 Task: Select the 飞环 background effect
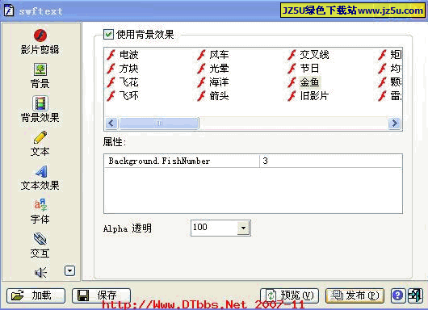(x=129, y=96)
